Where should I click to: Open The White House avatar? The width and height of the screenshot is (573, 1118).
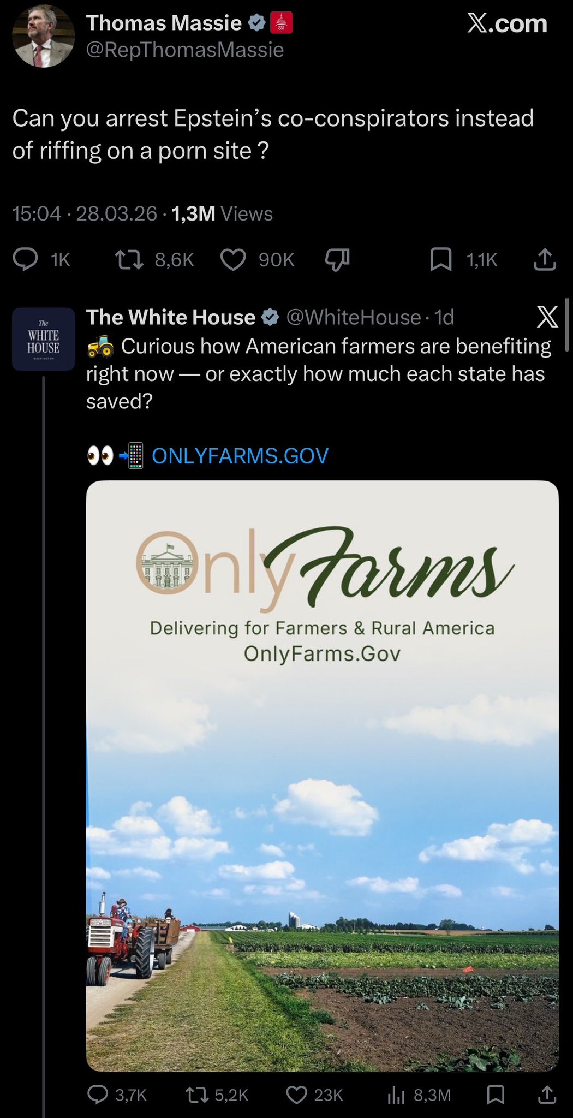(43, 339)
